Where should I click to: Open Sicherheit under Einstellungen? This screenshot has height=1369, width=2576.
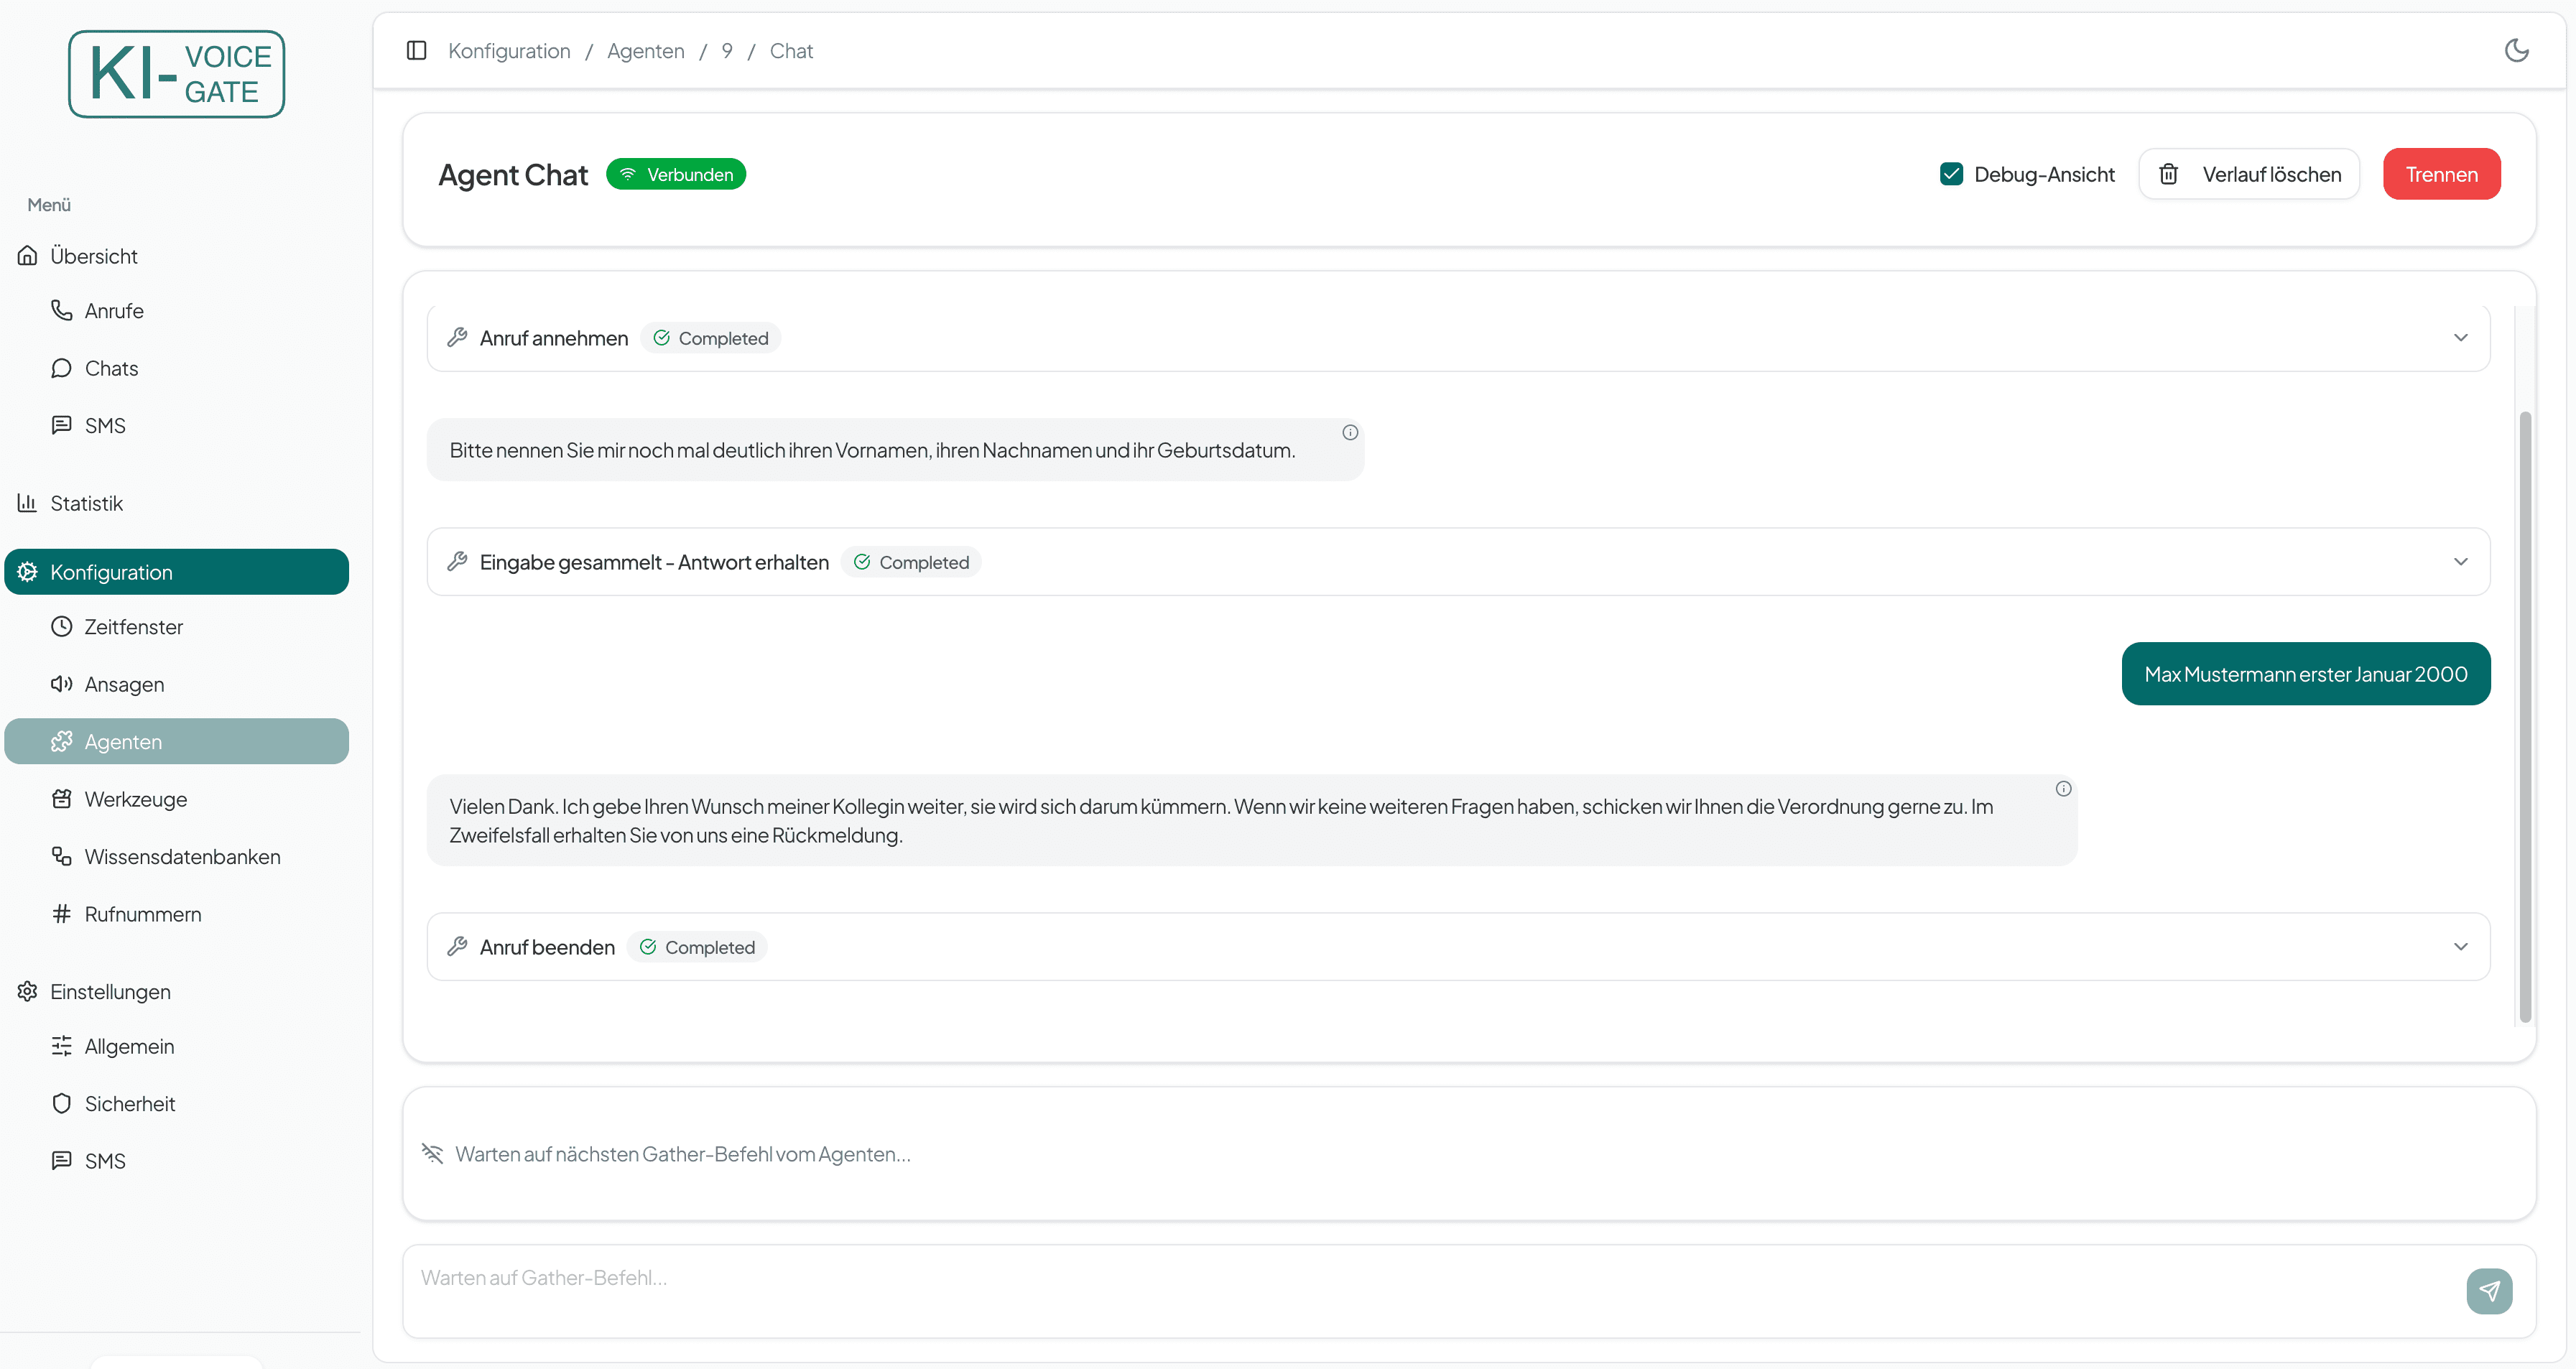[x=130, y=1103]
